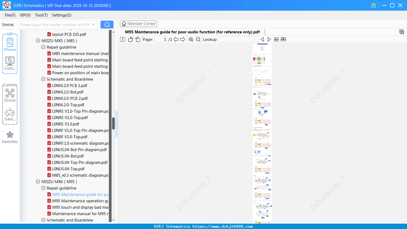This screenshot has height=229, width=407.
Task: Open the M85 maintenance manual file
Action: pos(78,54)
